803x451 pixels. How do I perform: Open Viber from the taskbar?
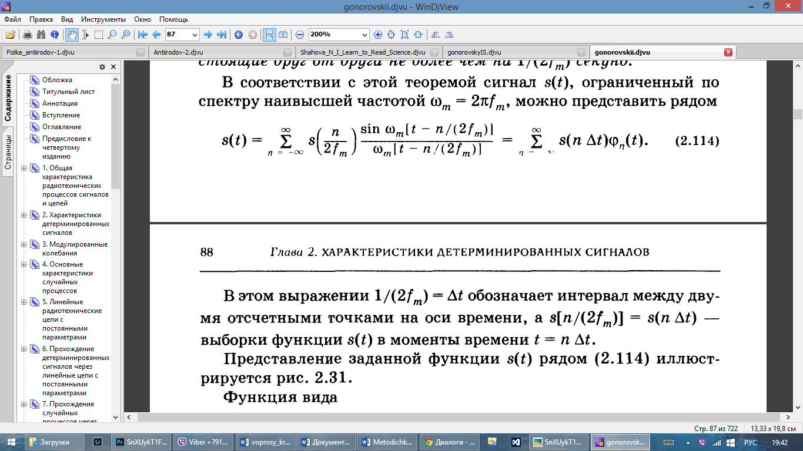[205, 442]
